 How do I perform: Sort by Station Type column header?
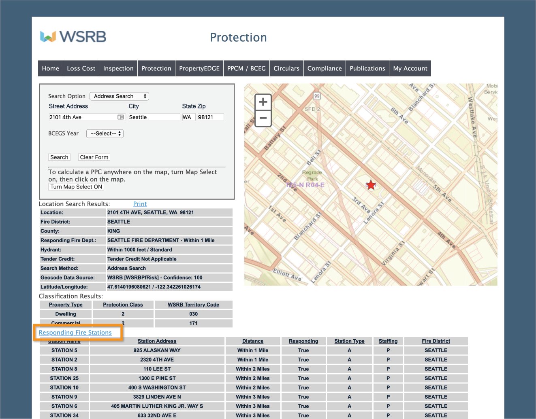pos(349,341)
